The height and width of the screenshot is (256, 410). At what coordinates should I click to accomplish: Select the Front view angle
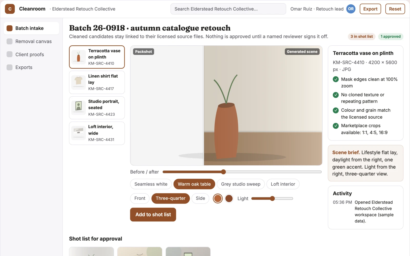pyautogui.click(x=140, y=198)
